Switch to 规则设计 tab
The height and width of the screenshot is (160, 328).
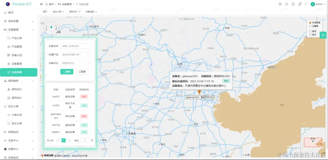pyautogui.click(x=73, y=12)
